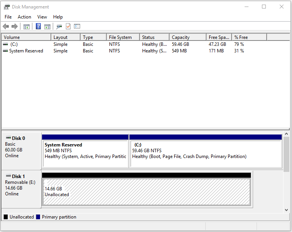This screenshot has width=292, height=232.
Task: Sort list by Capacity column header
Action: coord(187,37)
